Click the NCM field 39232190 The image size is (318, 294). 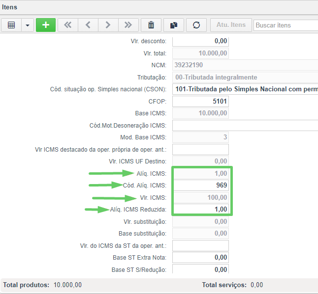245,65
